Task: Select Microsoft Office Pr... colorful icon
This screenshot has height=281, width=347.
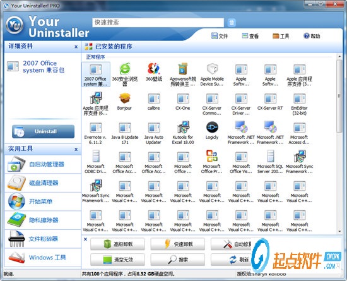Action: [x=212, y=157]
